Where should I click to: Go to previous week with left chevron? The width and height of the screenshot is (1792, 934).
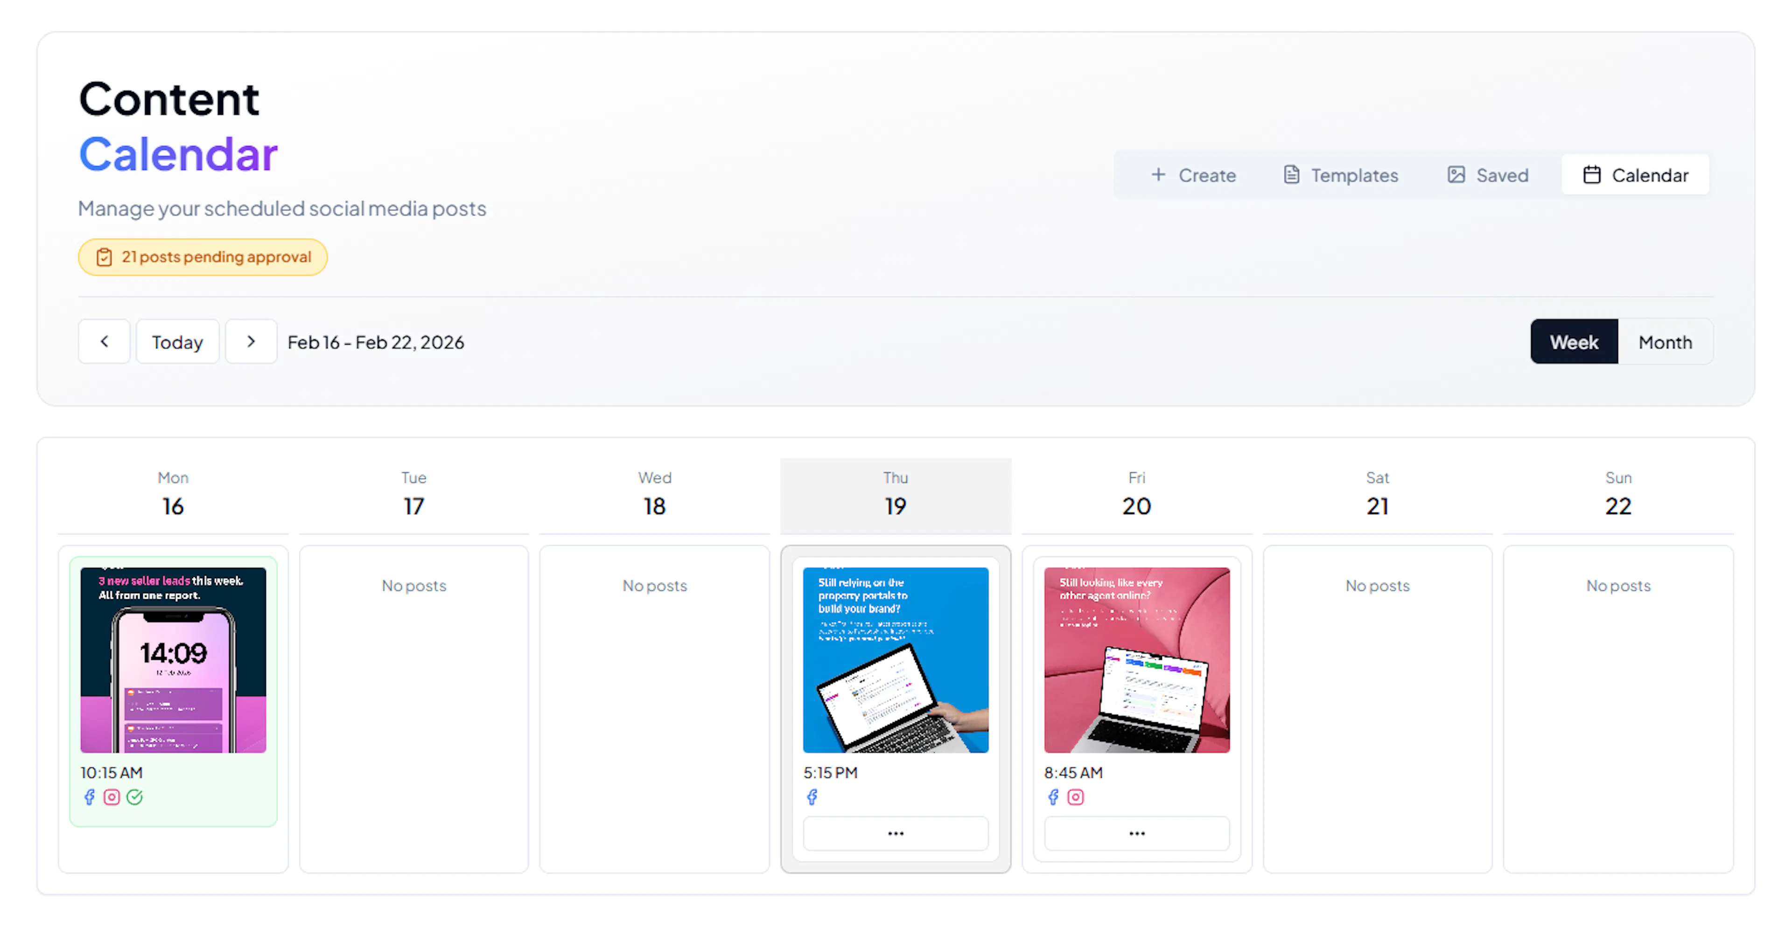(105, 341)
